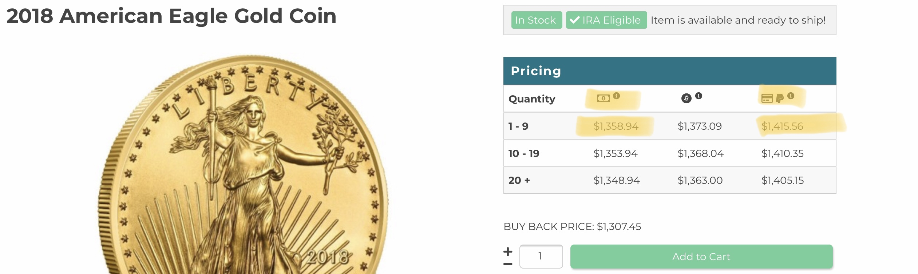Click the info icon beside cash payment

pos(616,96)
